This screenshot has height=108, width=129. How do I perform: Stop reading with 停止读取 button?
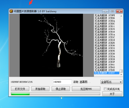[61, 89]
